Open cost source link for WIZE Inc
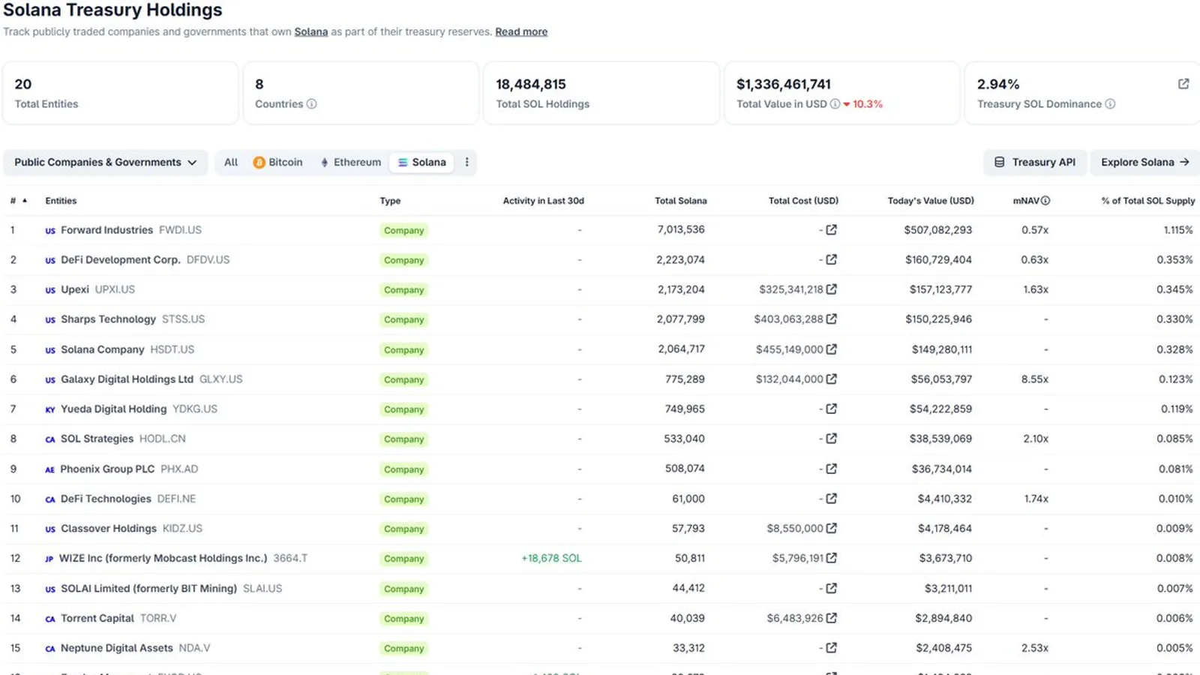 click(831, 558)
